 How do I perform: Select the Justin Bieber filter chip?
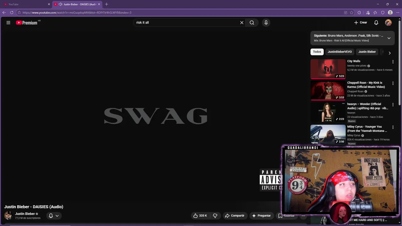coord(367,52)
